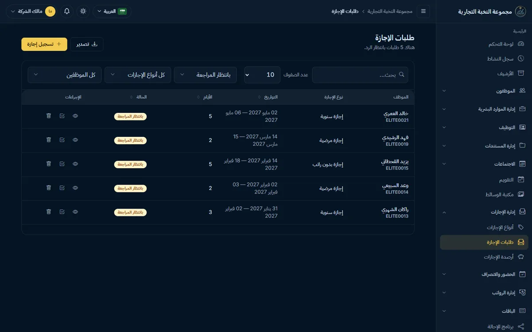
Task: Expand the التوظيف sidebar section
Action: pos(484,127)
